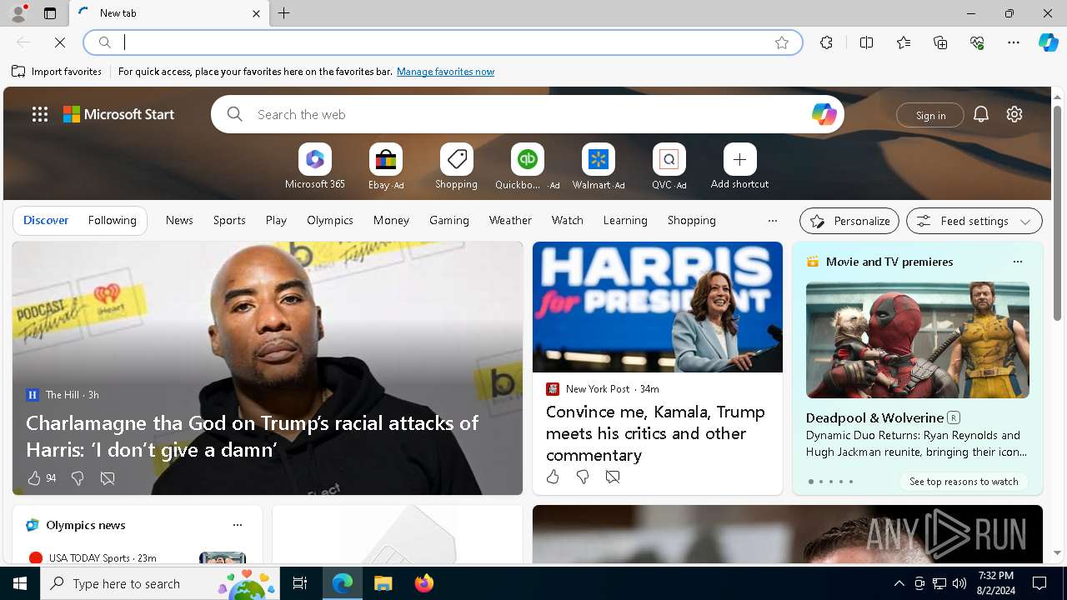This screenshot has height=600, width=1067.
Task: Open the Weather feed tab
Action: click(510, 220)
